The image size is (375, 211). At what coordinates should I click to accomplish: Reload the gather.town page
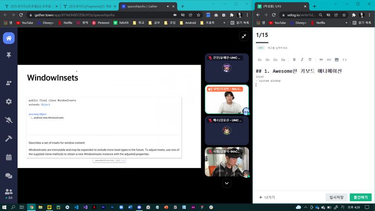click(21, 15)
